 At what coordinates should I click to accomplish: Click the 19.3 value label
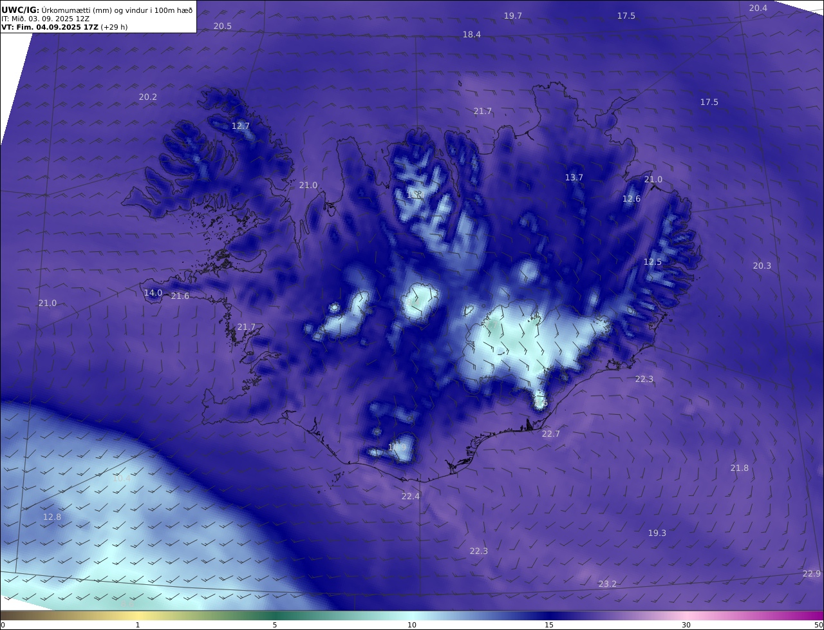[657, 533]
